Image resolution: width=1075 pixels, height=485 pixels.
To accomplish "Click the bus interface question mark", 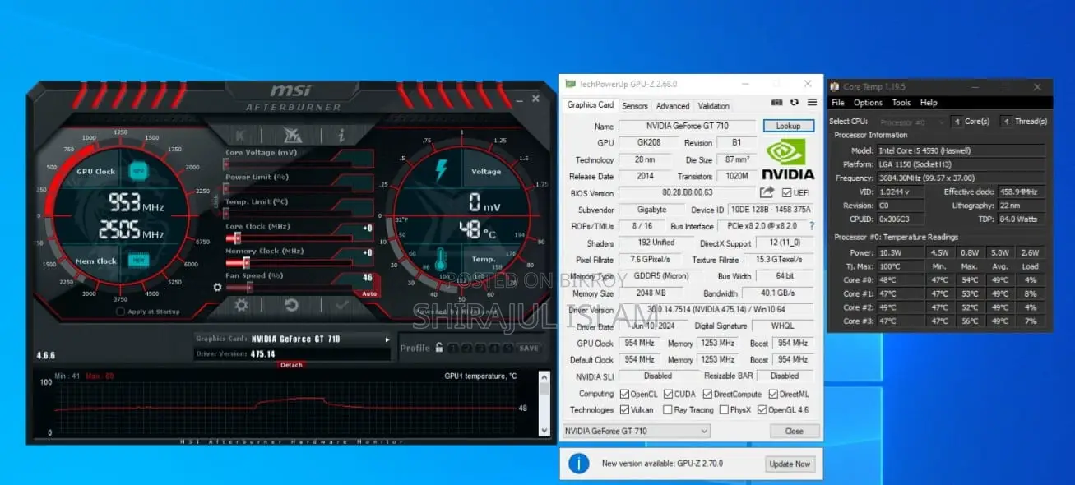I will click(812, 226).
